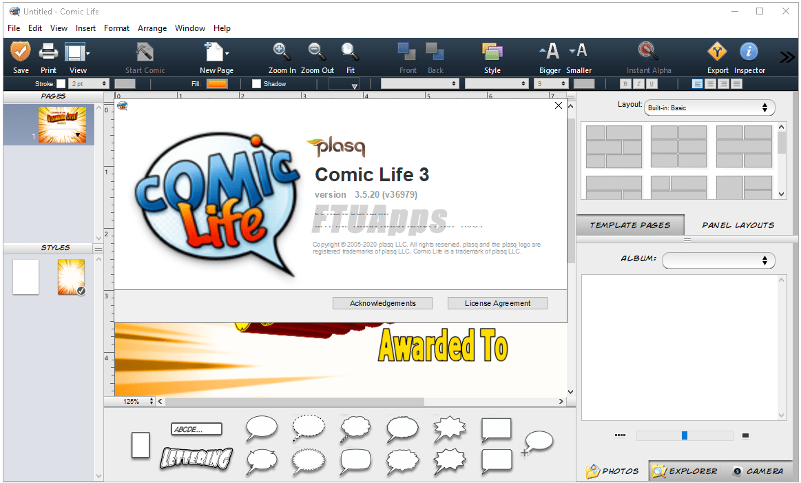Open the View toolbar dropdown
This screenshot has height=483, width=801.
[x=88, y=53]
